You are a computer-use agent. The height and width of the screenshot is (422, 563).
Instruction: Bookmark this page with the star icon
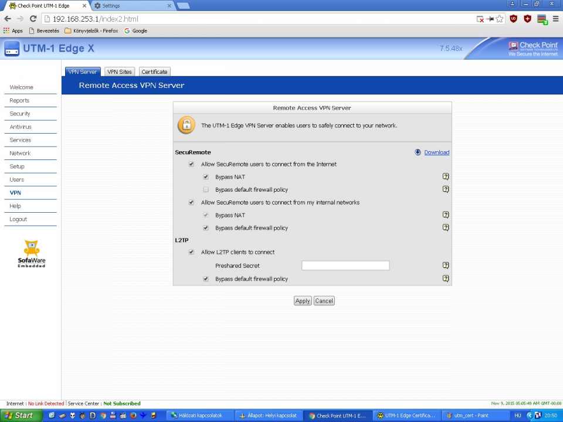click(x=500, y=19)
